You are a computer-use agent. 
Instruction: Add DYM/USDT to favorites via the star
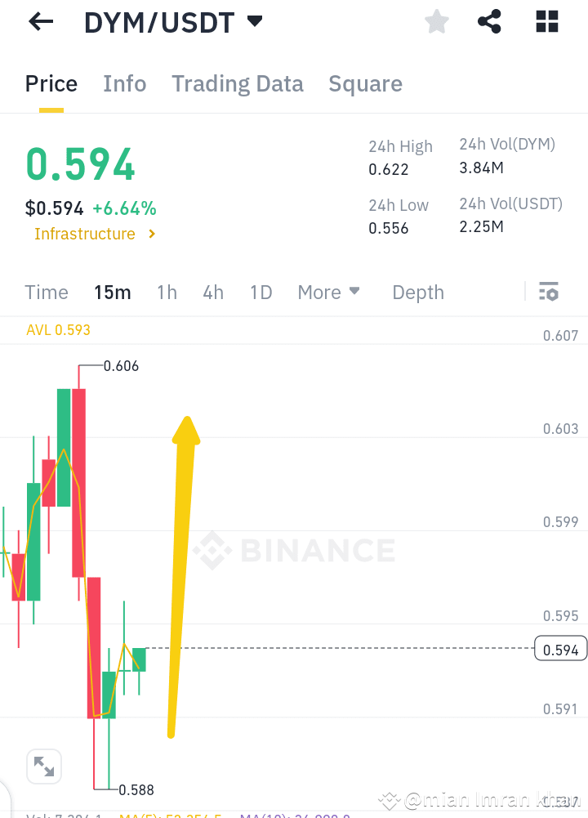point(436,21)
